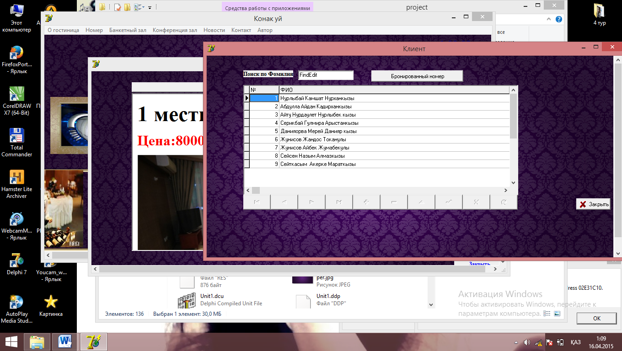Open Средства работы с приложениями tab
Screen dimensions: 622x351
click(x=268, y=8)
